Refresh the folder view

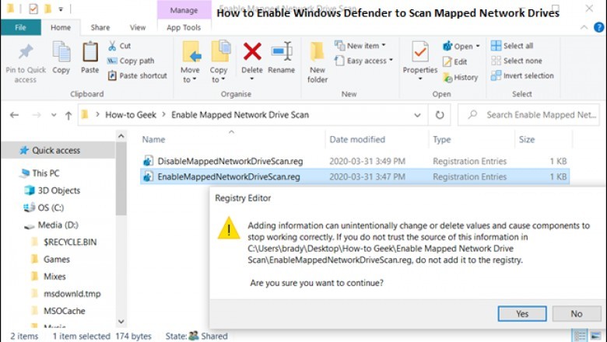pyautogui.click(x=440, y=115)
